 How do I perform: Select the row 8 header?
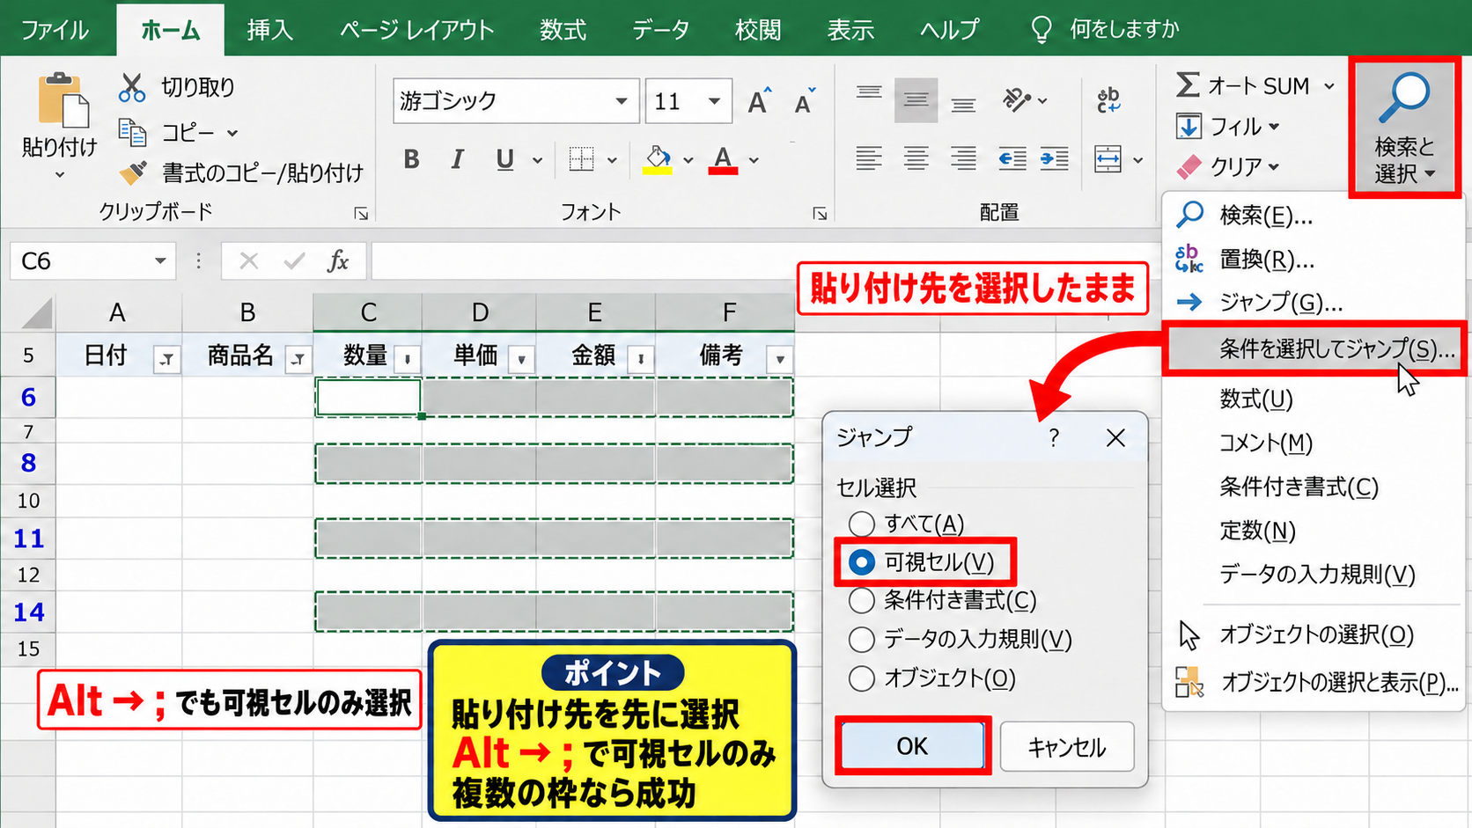pyautogui.click(x=28, y=463)
